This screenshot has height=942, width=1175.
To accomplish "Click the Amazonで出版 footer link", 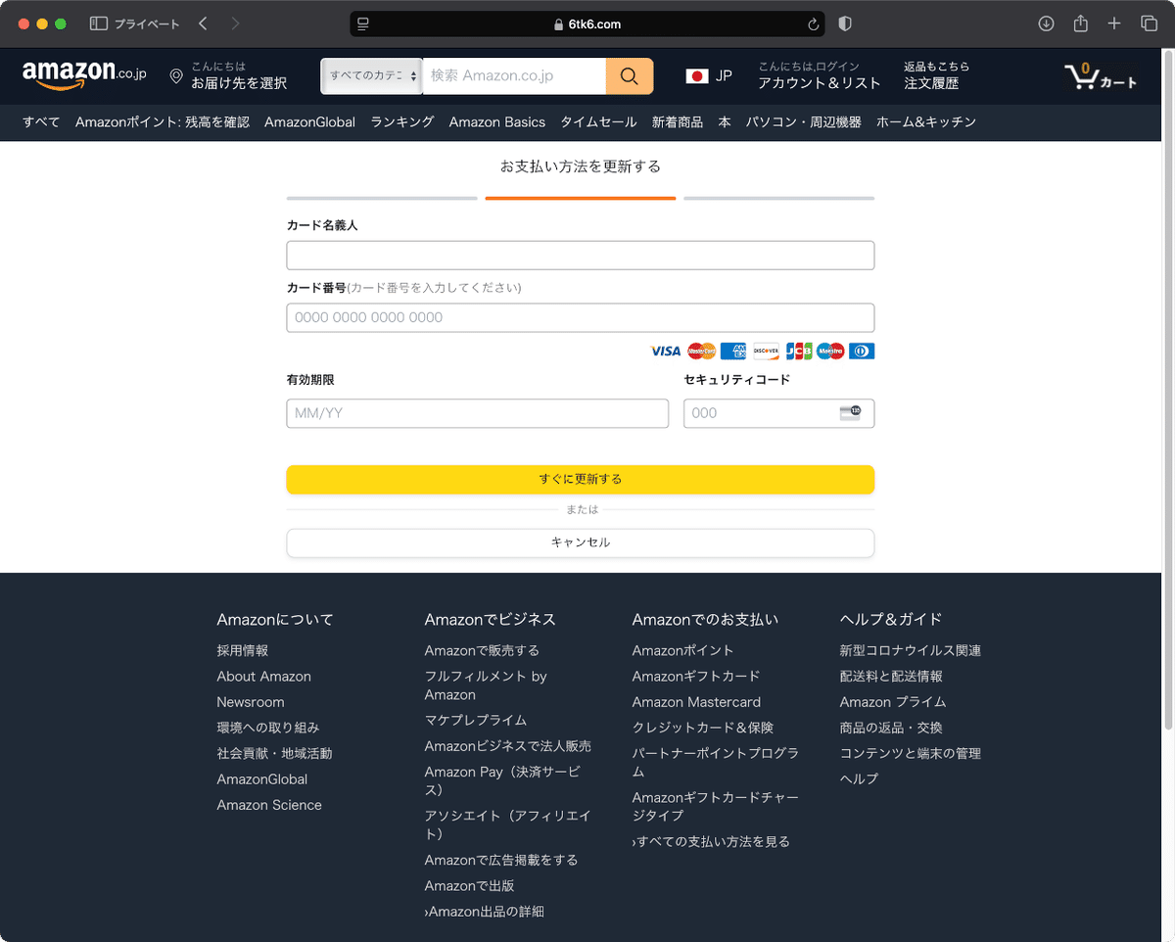I will [470, 886].
